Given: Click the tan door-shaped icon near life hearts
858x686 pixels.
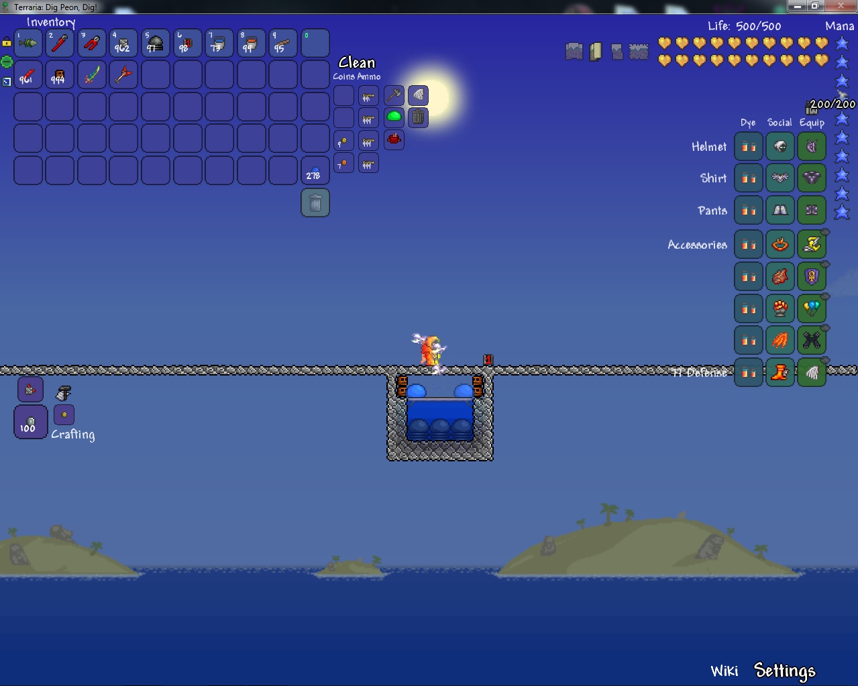Looking at the screenshot, I should pyautogui.click(x=596, y=52).
